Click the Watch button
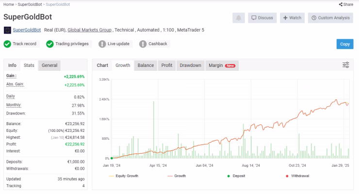Viewport: 359px width, 194px height. pos(292,18)
